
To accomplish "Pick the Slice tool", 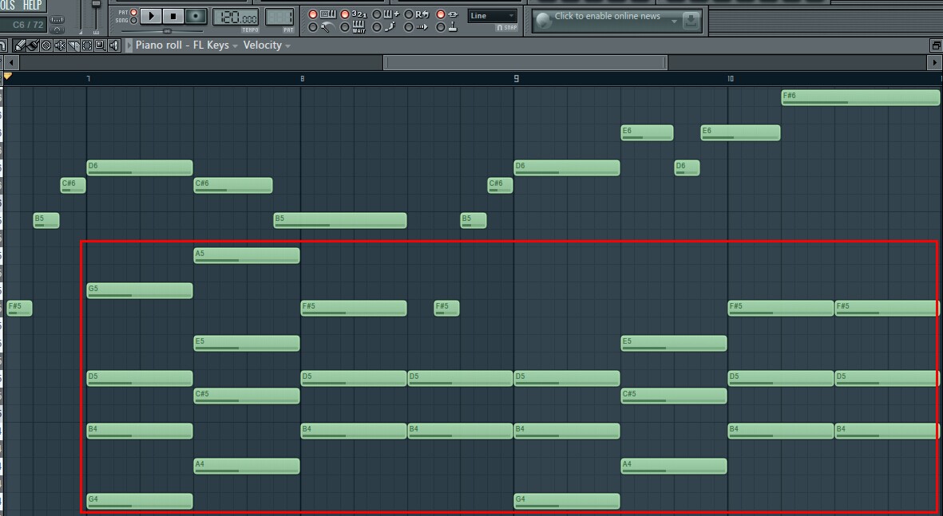I will [73, 45].
